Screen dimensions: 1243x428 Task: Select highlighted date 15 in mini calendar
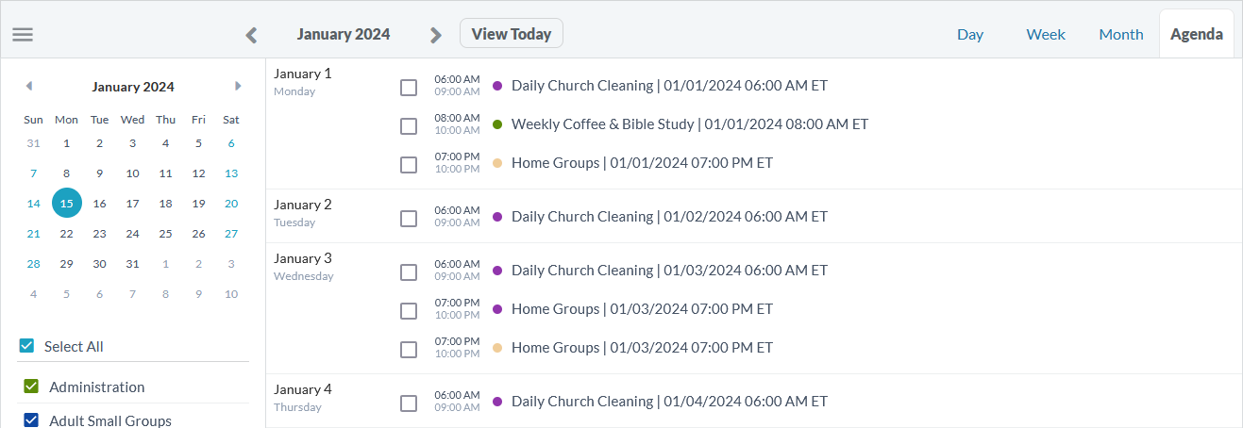coord(67,203)
